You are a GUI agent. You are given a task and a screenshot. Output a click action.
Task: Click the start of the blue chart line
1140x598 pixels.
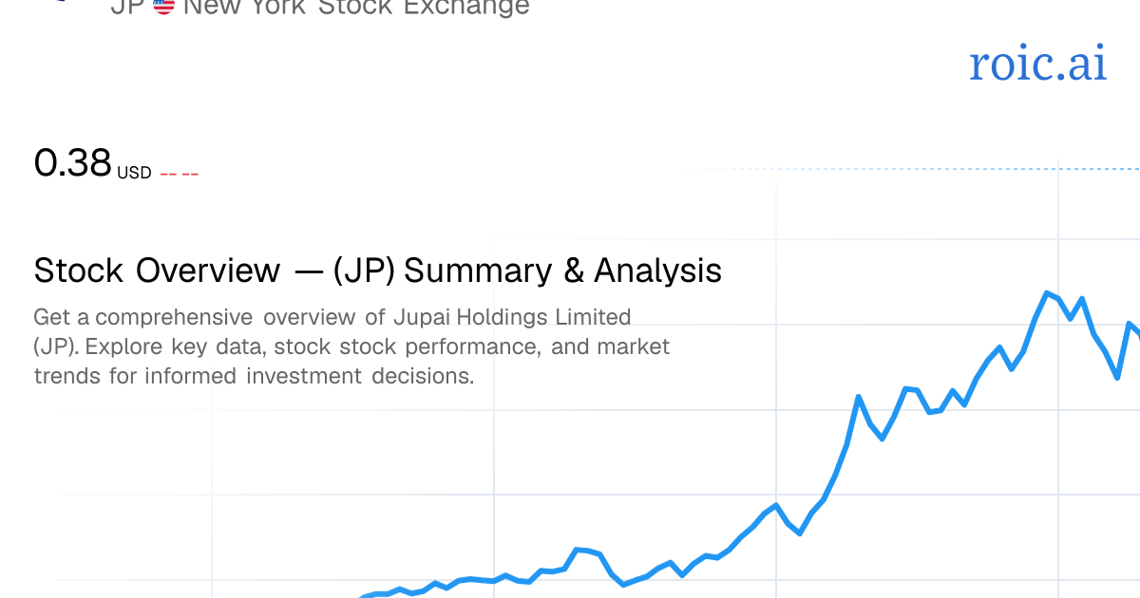[x=365, y=596]
